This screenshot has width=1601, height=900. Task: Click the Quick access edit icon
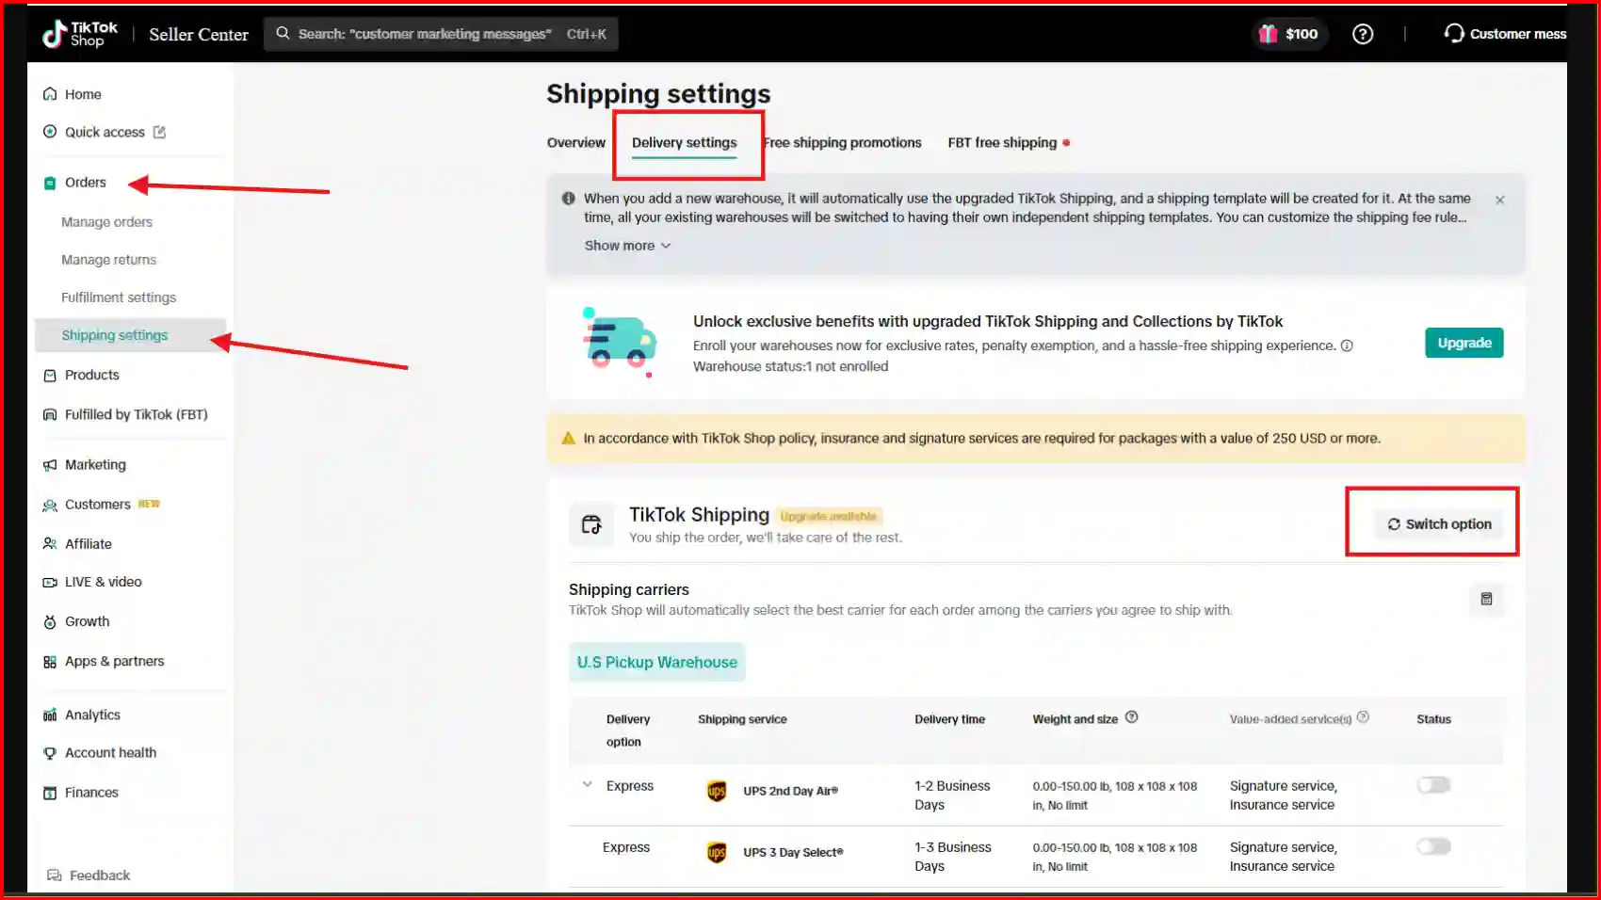(x=159, y=132)
